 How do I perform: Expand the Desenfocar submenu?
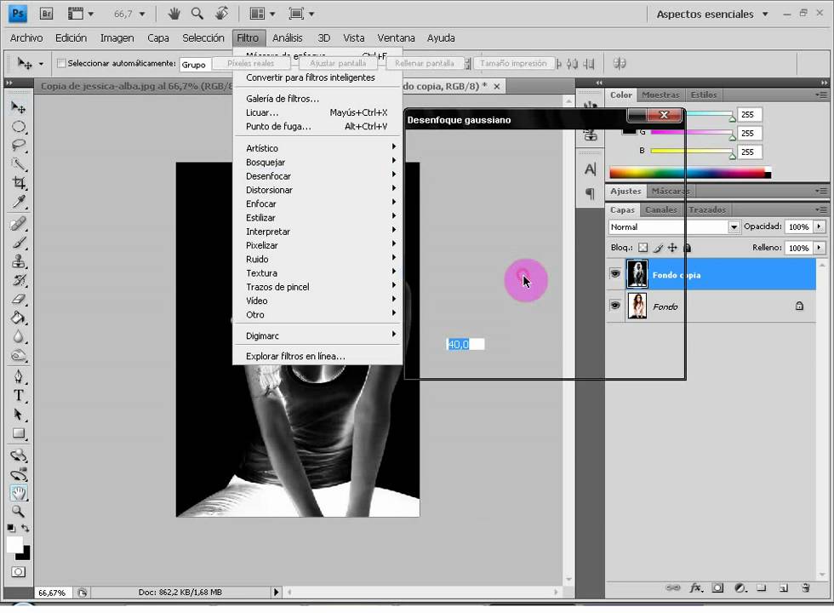tap(317, 176)
